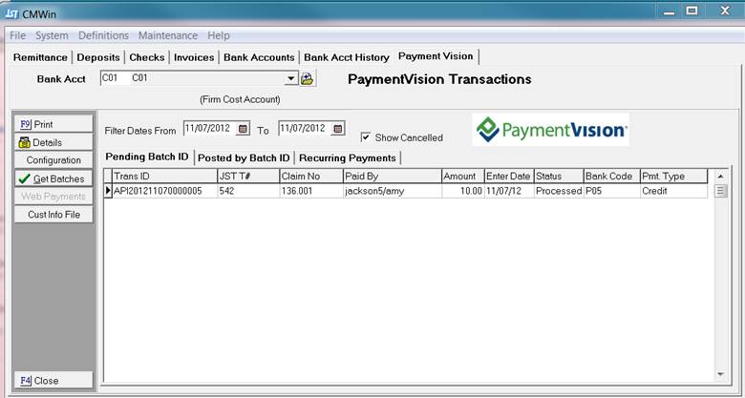Click the Print button with F9 icon
The height and width of the screenshot is (398, 745).
53,125
